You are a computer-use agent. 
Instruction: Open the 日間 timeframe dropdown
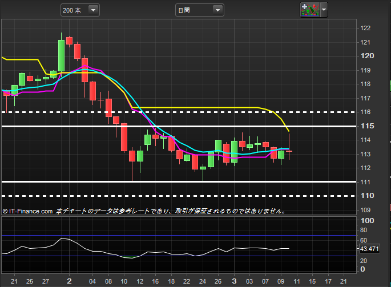pyautogui.click(x=199, y=10)
